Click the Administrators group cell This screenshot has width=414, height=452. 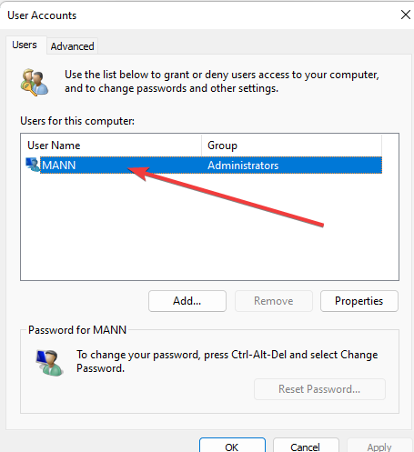click(x=243, y=166)
